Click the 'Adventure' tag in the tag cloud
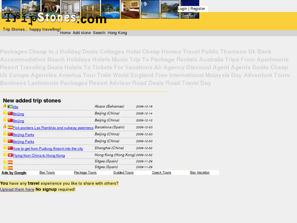Viewport: 297px width, 223px height. coord(258,75)
